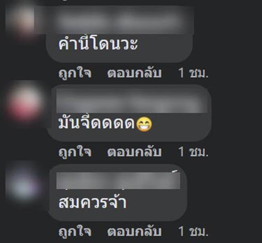Screen dimensions: 262x243
Task: Open the '1 ชม.' timestamp under 'มันจี๊ดดดด'
Action: tap(193, 152)
